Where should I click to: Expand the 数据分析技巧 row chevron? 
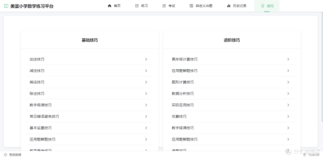[288, 94]
